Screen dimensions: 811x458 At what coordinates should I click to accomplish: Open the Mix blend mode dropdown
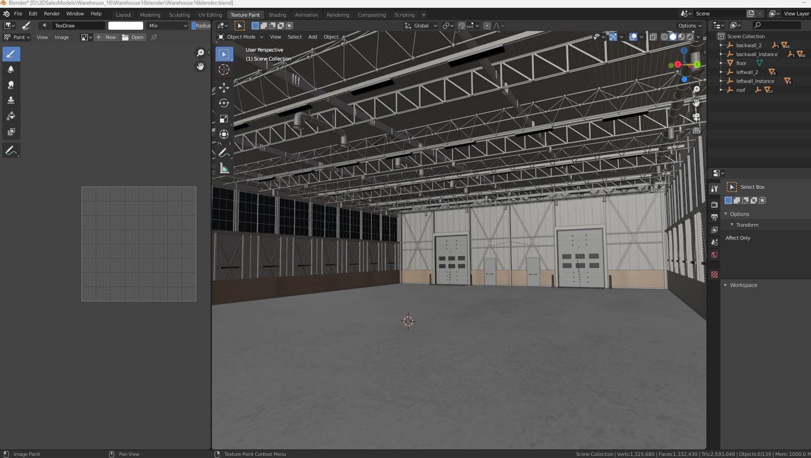click(x=167, y=26)
